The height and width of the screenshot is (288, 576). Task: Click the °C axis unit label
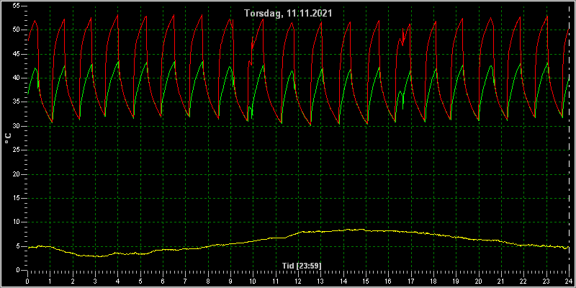click(x=8, y=138)
